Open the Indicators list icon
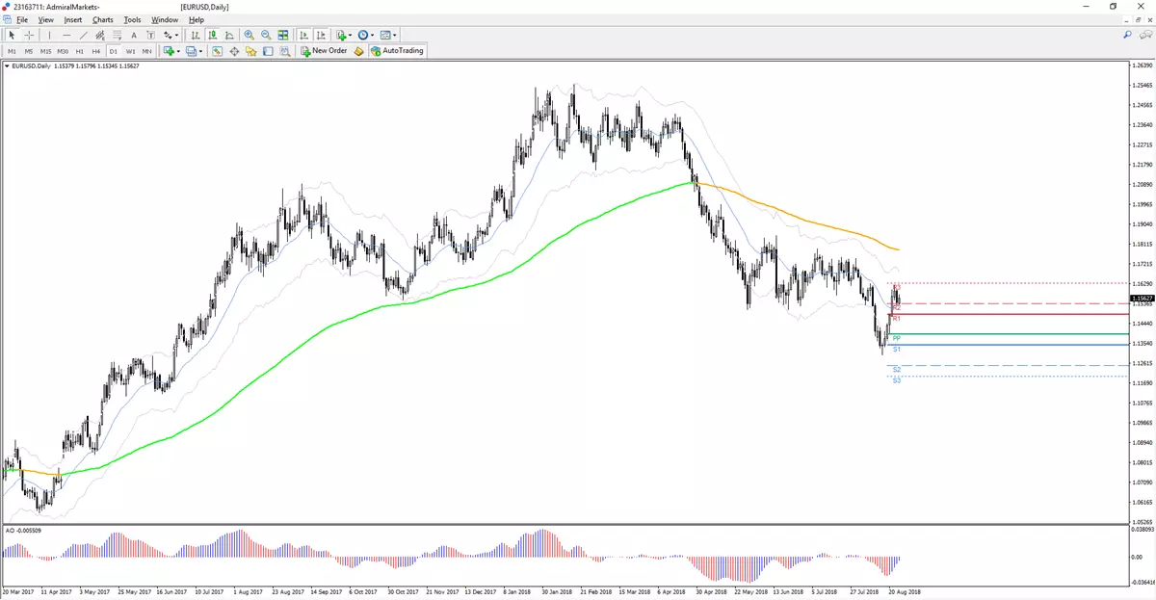This screenshot has width=1156, height=600. click(x=341, y=35)
